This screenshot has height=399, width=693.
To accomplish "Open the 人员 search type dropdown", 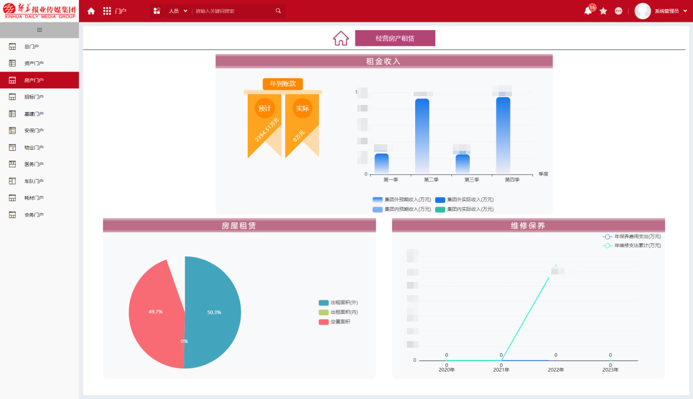I will tap(178, 11).
